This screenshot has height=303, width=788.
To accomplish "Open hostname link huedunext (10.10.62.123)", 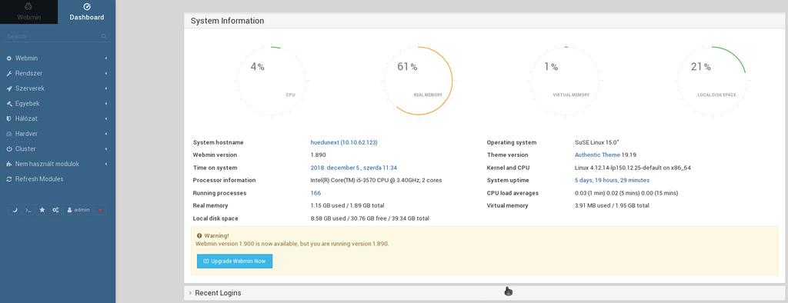I will pos(344,143).
